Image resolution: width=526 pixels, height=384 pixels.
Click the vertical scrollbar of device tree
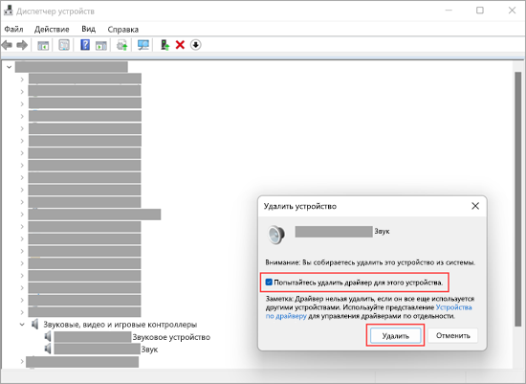pyautogui.click(x=518, y=198)
